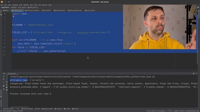Click the FILENAME line in editor
200x112 pixels.
tap(33, 25)
